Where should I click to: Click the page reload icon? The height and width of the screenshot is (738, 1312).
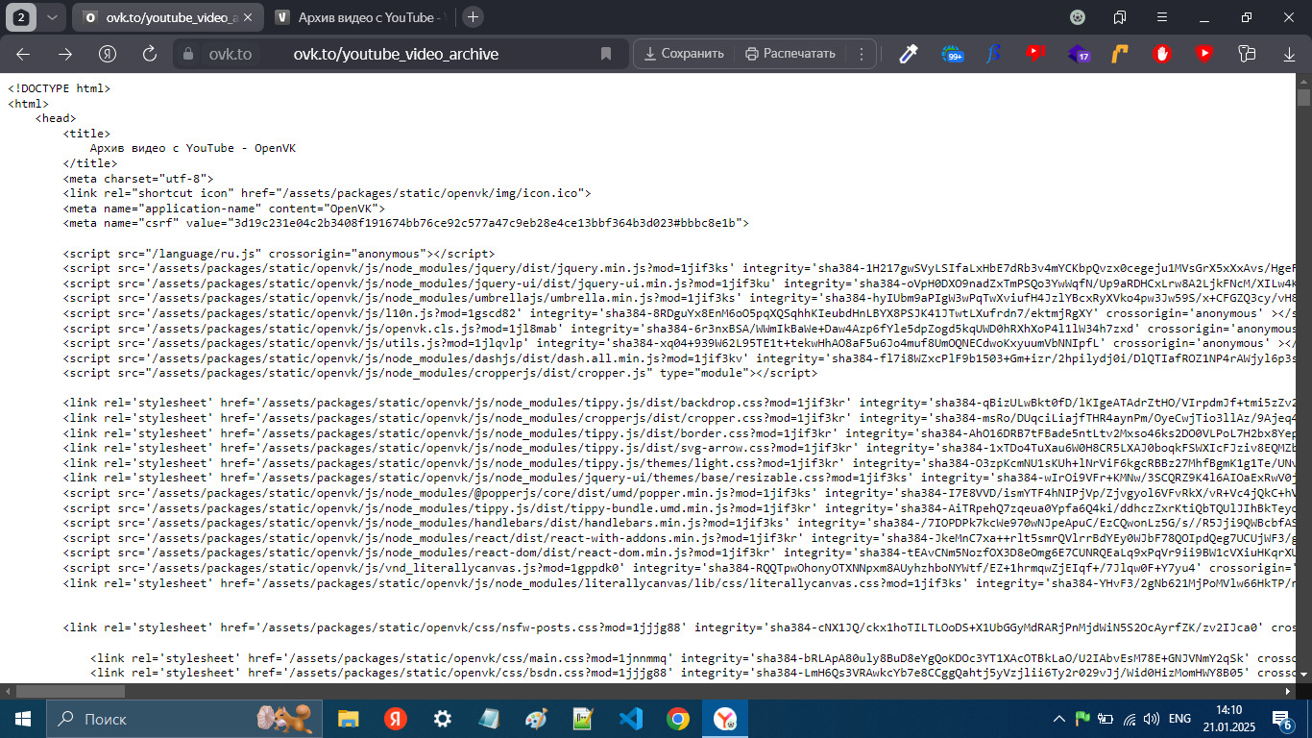pos(150,54)
